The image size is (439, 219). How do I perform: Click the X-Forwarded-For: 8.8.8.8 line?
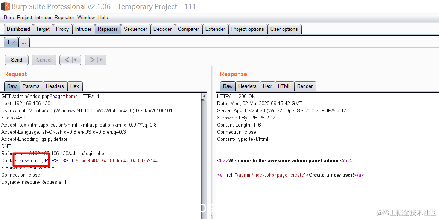pyautogui.click(x=28, y=168)
